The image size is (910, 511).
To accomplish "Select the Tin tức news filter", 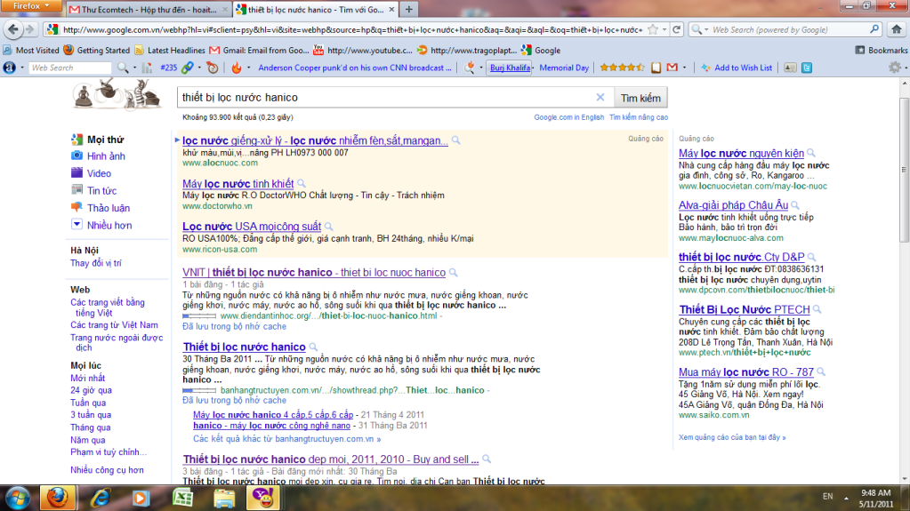I will click(x=101, y=191).
